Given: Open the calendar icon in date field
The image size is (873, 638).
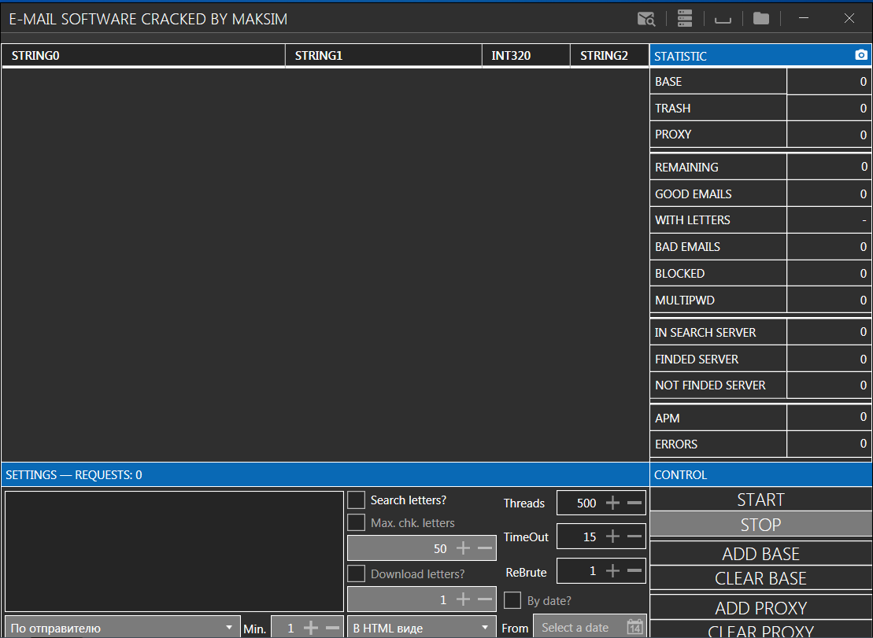Looking at the screenshot, I should [x=634, y=627].
